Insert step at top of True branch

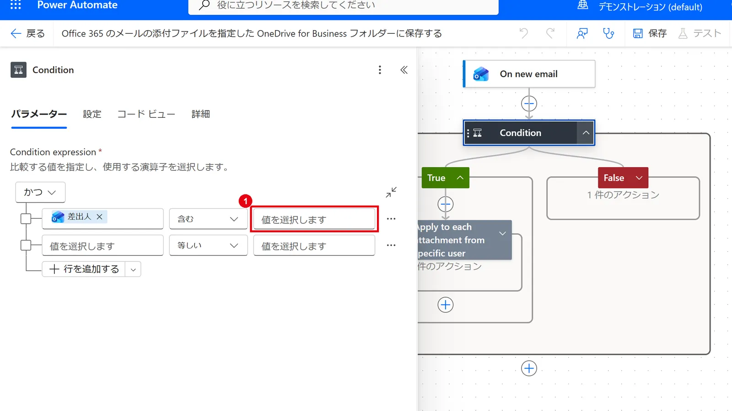(x=446, y=204)
